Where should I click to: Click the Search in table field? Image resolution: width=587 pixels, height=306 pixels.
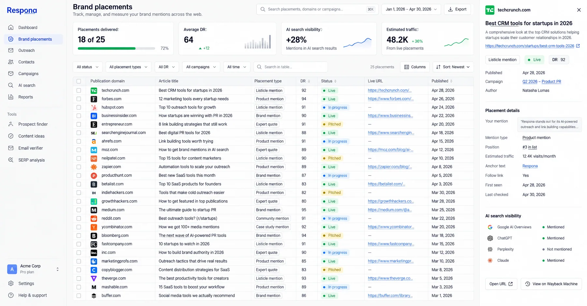[x=291, y=67]
